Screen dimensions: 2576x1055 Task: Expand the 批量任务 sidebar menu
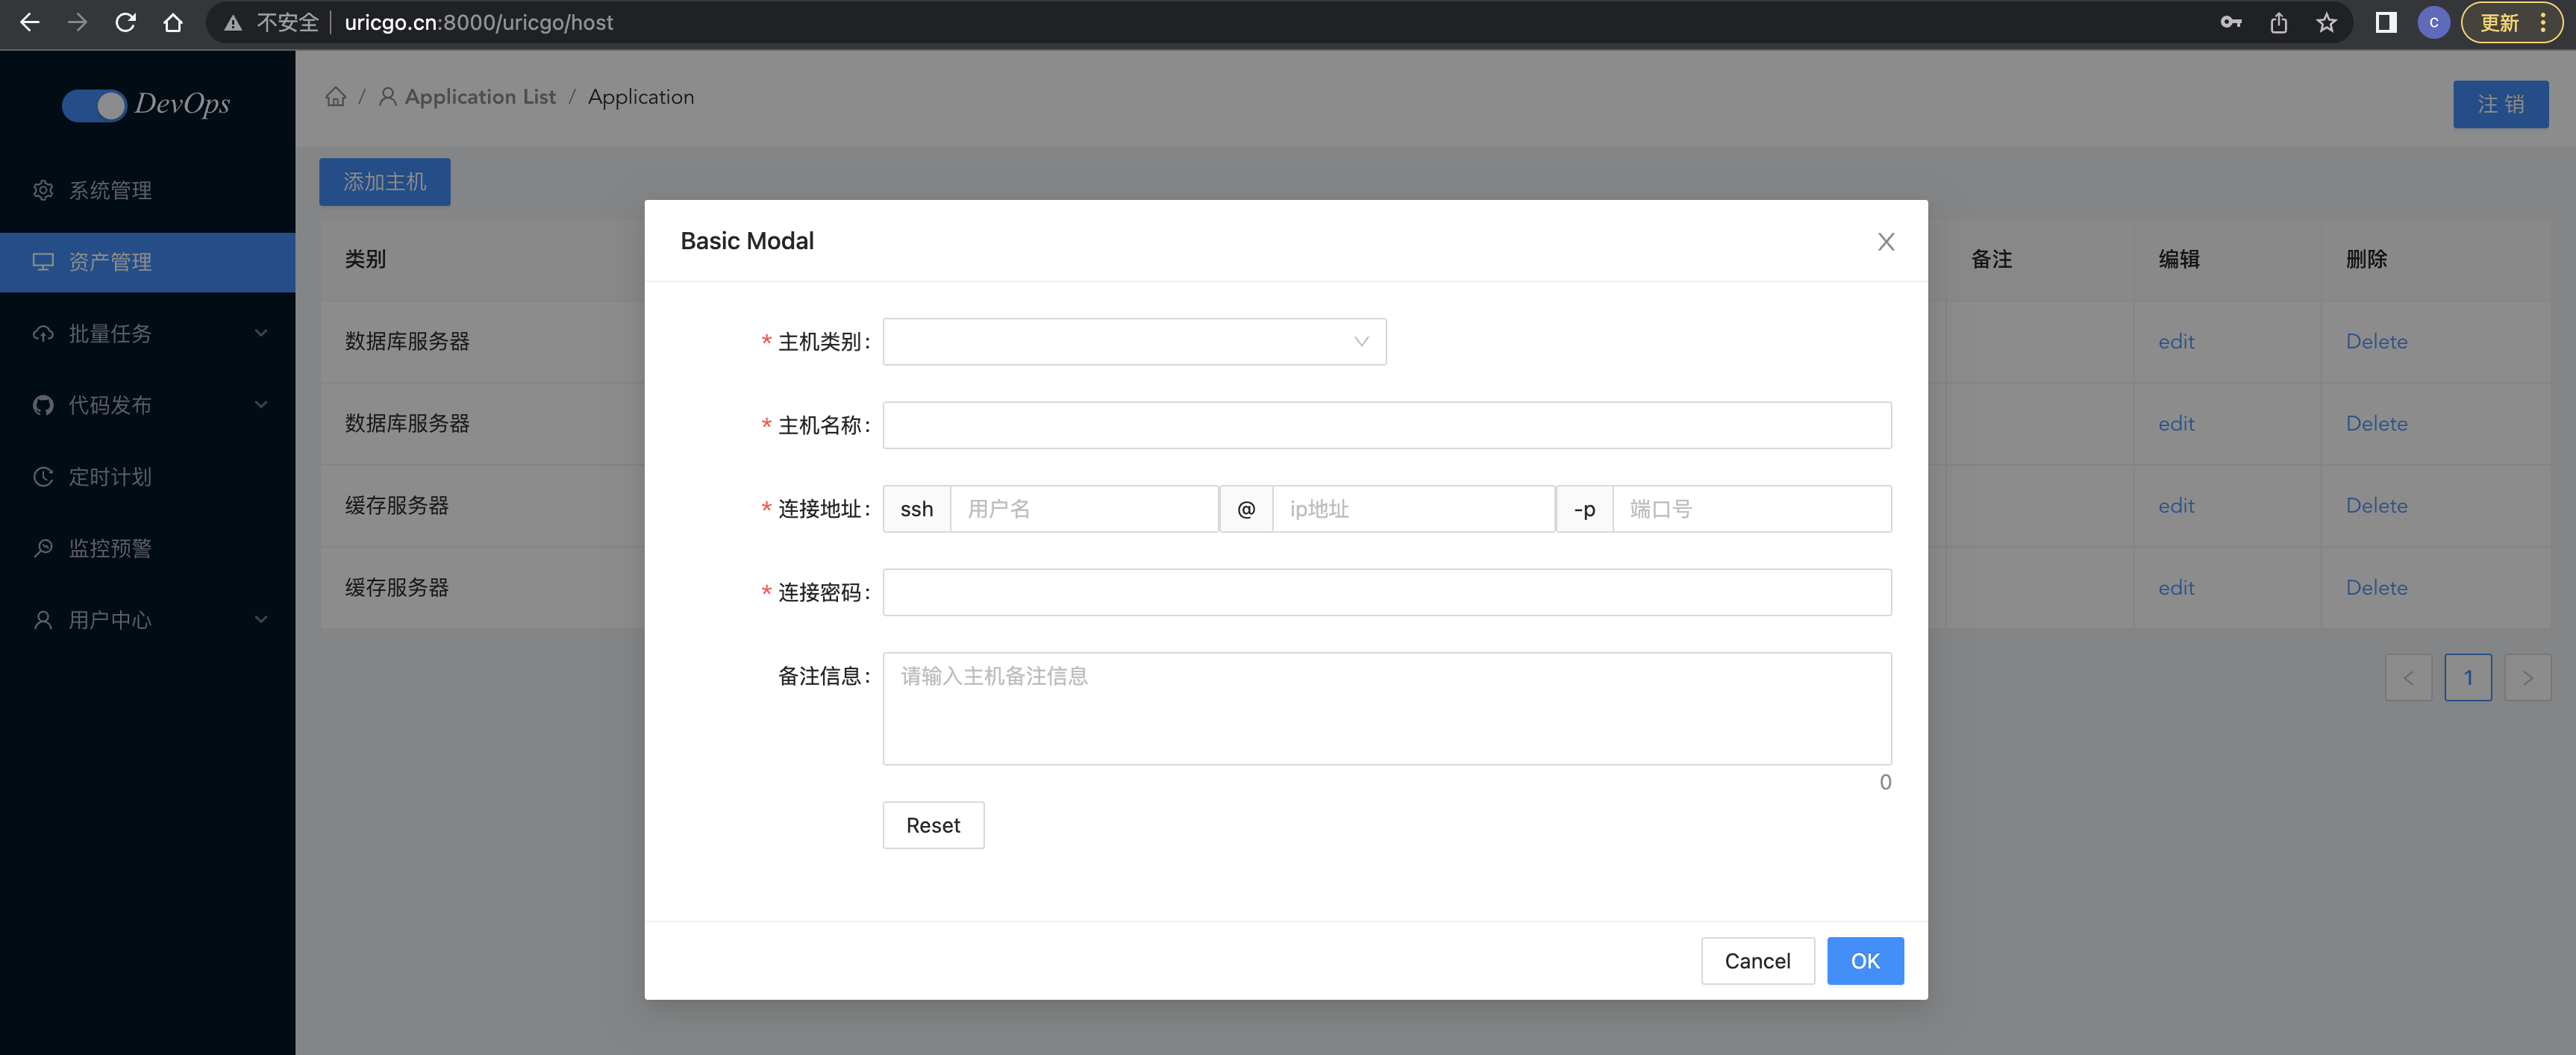148,333
